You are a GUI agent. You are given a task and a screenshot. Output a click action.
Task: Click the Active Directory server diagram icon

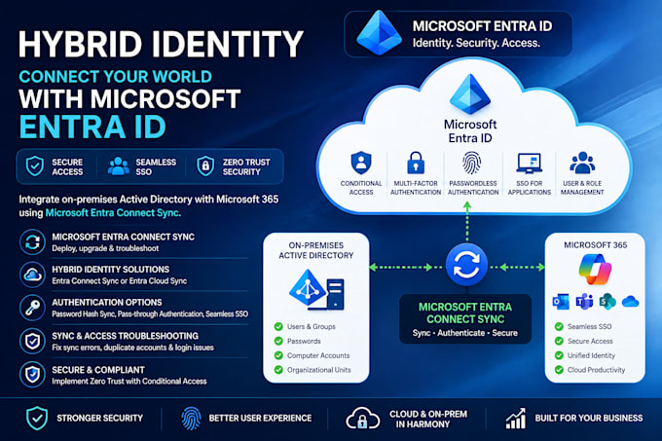click(316, 290)
